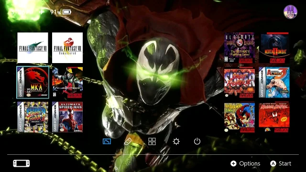Click the Options button
The image size is (306, 172).
pyautogui.click(x=245, y=163)
